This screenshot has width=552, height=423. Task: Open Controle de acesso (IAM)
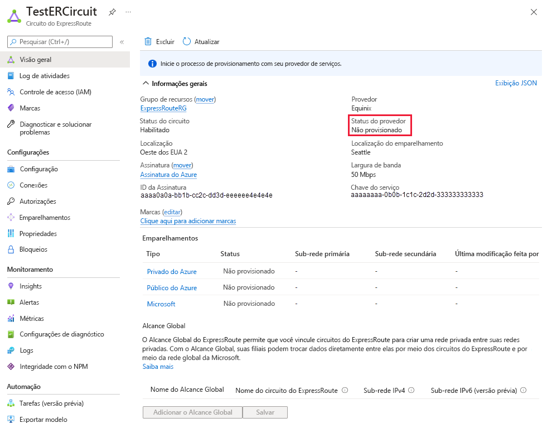[x=55, y=92]
